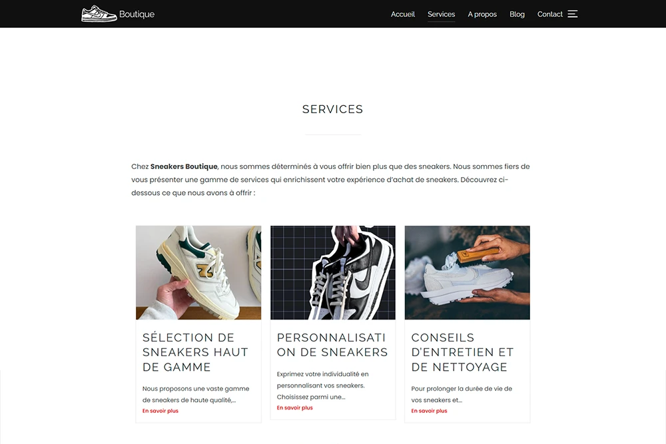This screenshot has width=666, height=444.
Task: Click En savoir plus under Personnalisation card
Action: [x=295, y=408]
